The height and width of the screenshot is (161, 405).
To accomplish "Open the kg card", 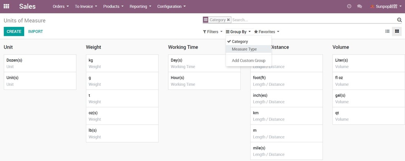I will coord(122,63).
